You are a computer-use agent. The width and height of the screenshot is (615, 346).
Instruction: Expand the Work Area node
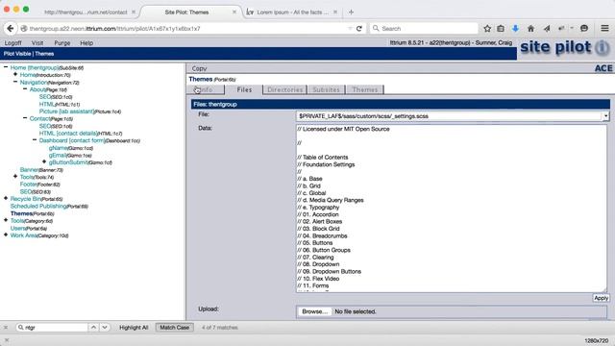pyautogui.click(x=6, y=235)
